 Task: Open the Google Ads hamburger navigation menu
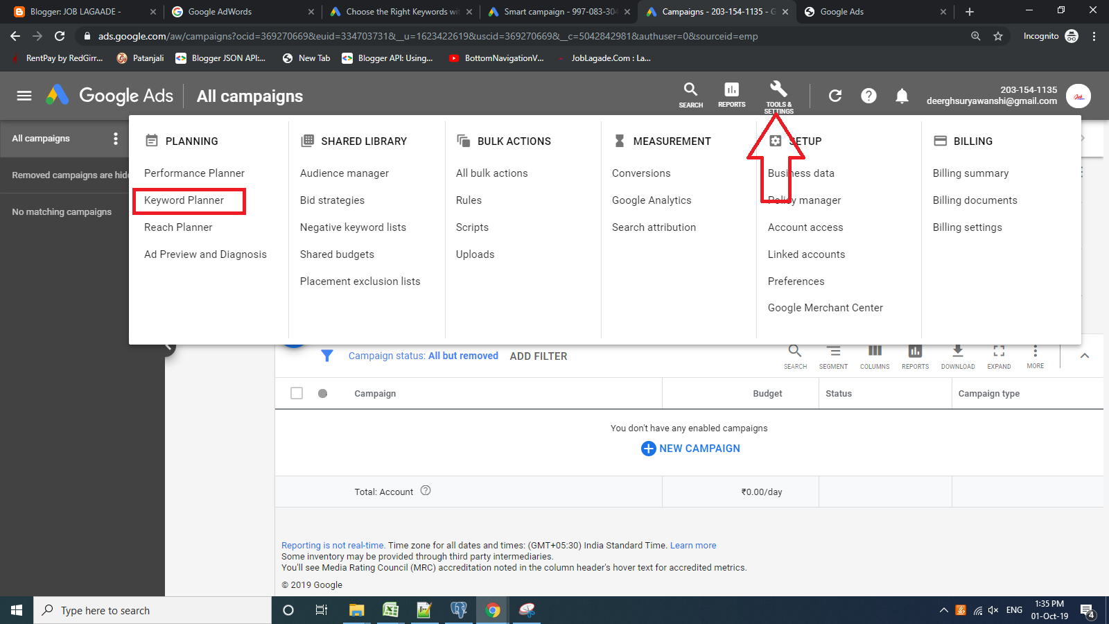click(x=24, y=96)
